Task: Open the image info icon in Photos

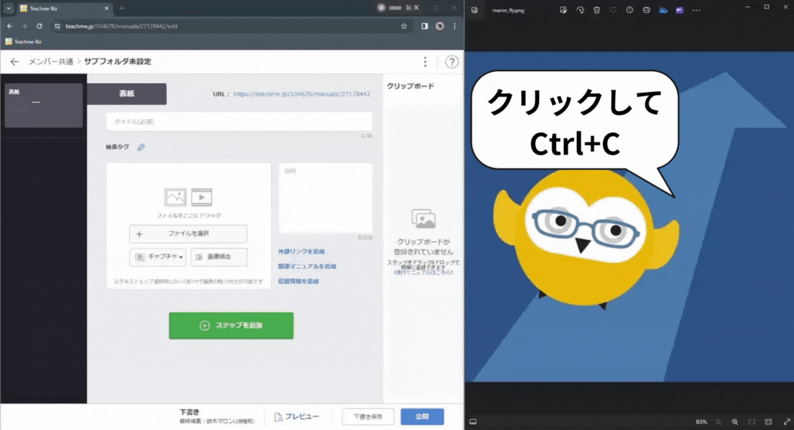Action: (630, 10)
